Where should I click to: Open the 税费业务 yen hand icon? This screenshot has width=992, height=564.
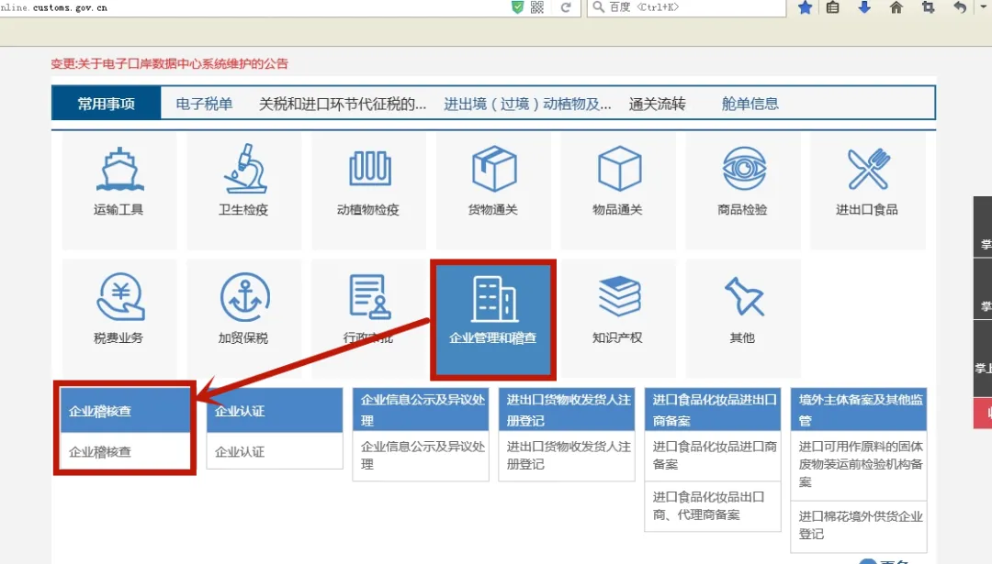point(120,297)
